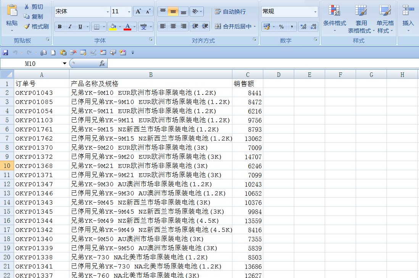The height and width of the screenshot is (278, 419).
Task: Click the delete rows icon with red X
Action: pos(73,53)
